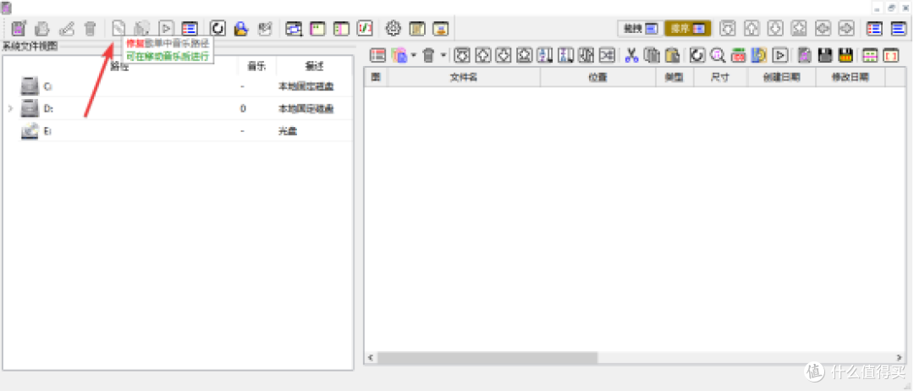The image size is (914, 391).
Task: Select the E: disc drive row
Action: pyautogui.click(x=178, y=131)
